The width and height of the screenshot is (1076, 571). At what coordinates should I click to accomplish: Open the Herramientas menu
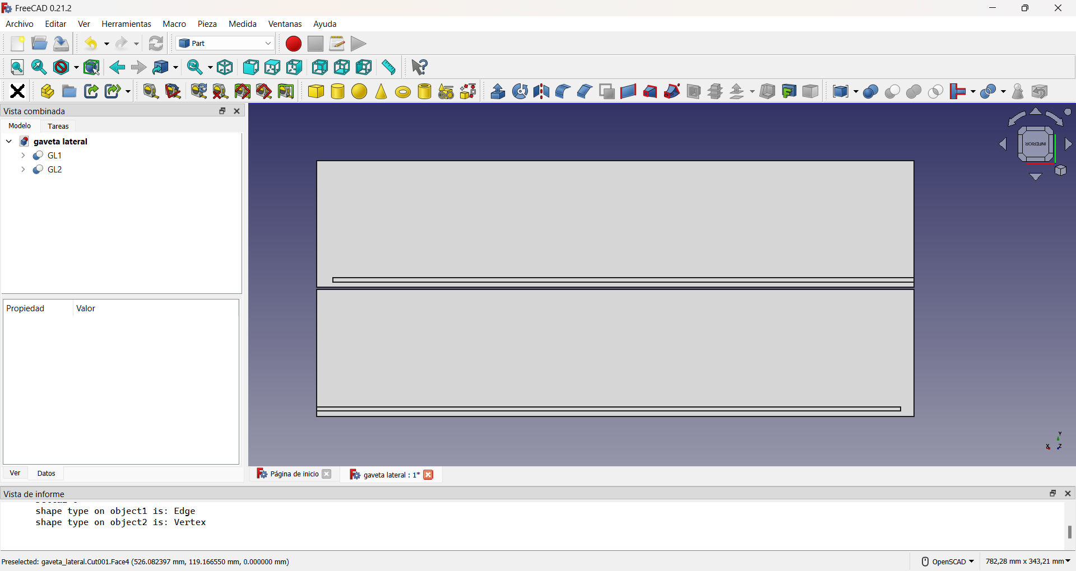[127, 24]
